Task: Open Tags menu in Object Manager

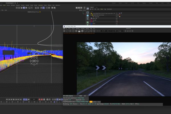Action: pos(105,9)
